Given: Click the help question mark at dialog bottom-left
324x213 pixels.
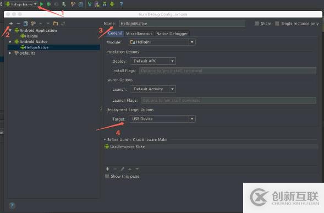Looking at the screenshot, I should pyautogui.click(x=12, y=205).
